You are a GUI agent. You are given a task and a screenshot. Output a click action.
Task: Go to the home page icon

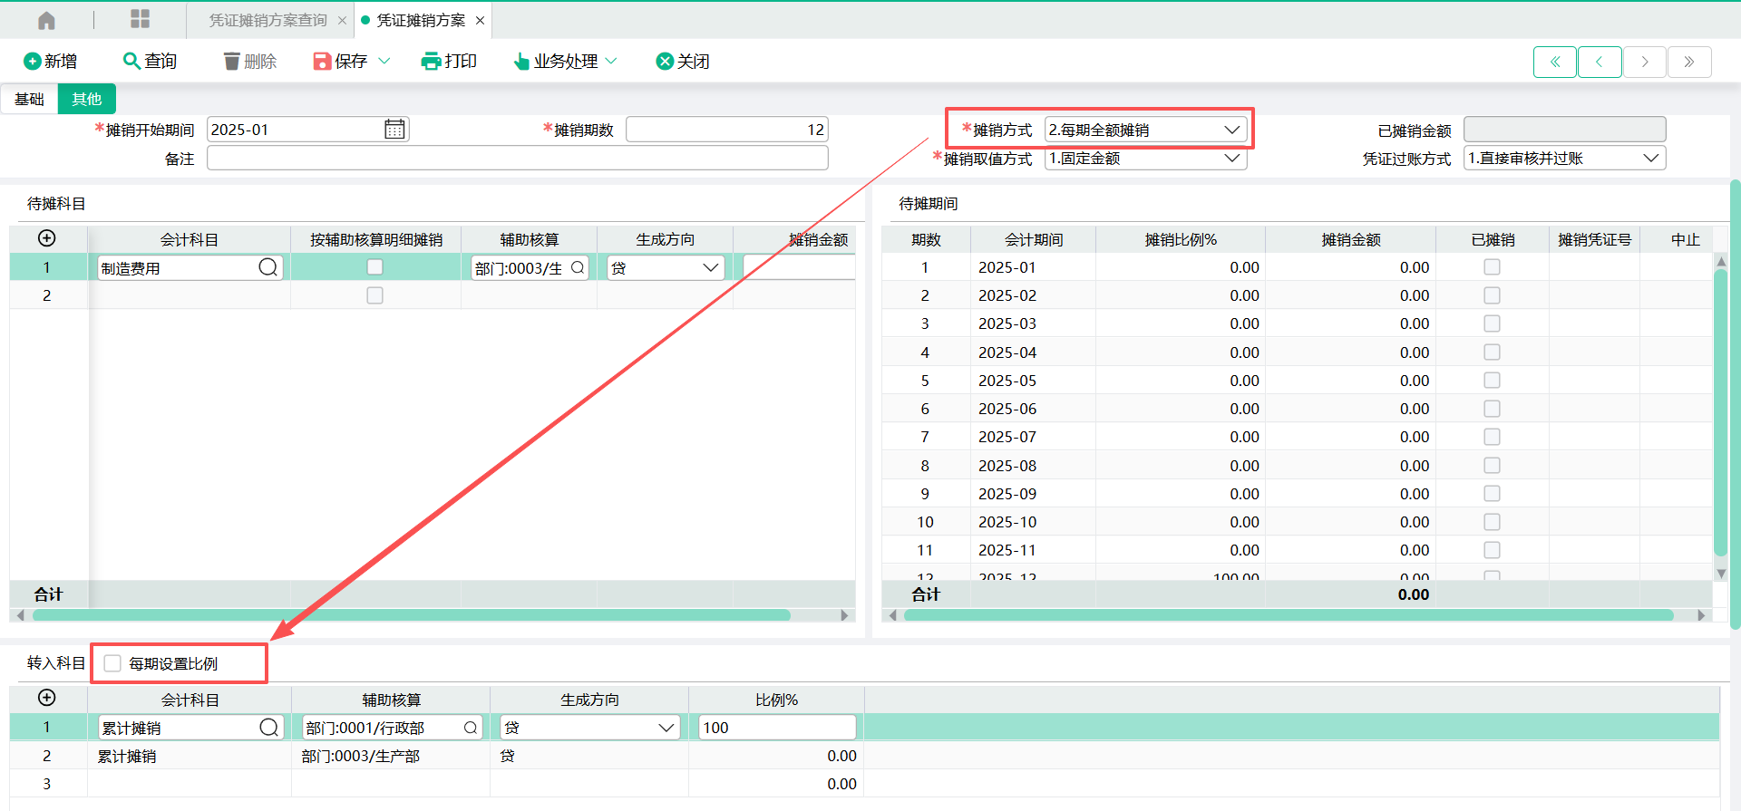pyautogui.click(x=46, y=20)
